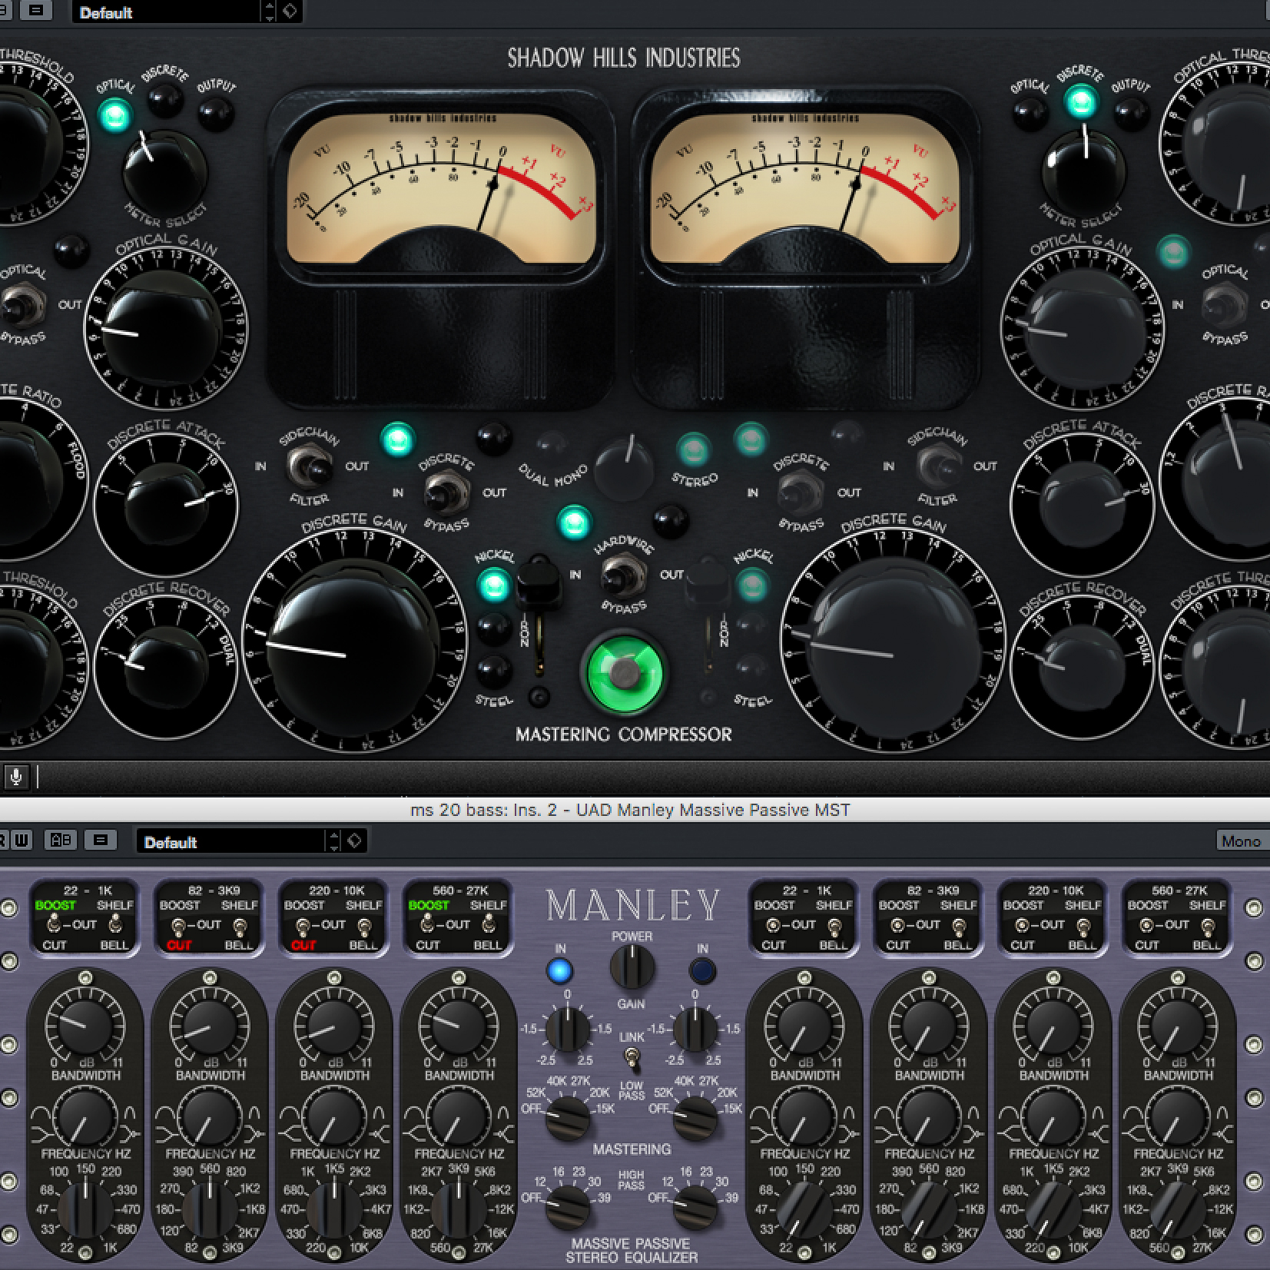The width and height of the screenshot is (1270, 1270).
Task: Click the right VU meter display
Action: pos(804,188)
